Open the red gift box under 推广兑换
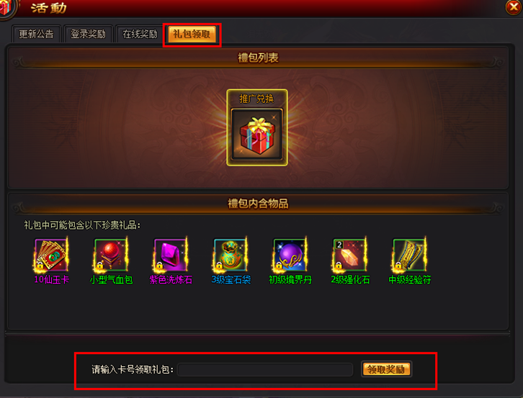 pos(257,135)
